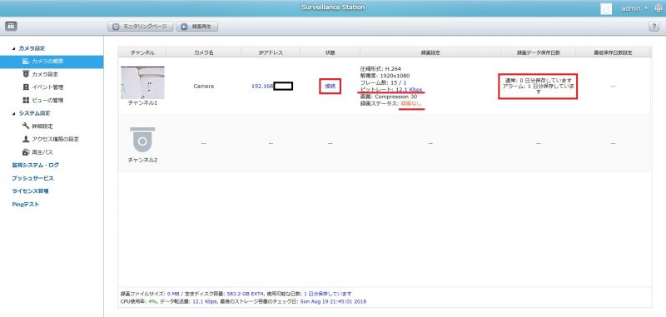Click the camera name cell 'Camera'
This screenshot has width=666, height=317.
point(203,87)
